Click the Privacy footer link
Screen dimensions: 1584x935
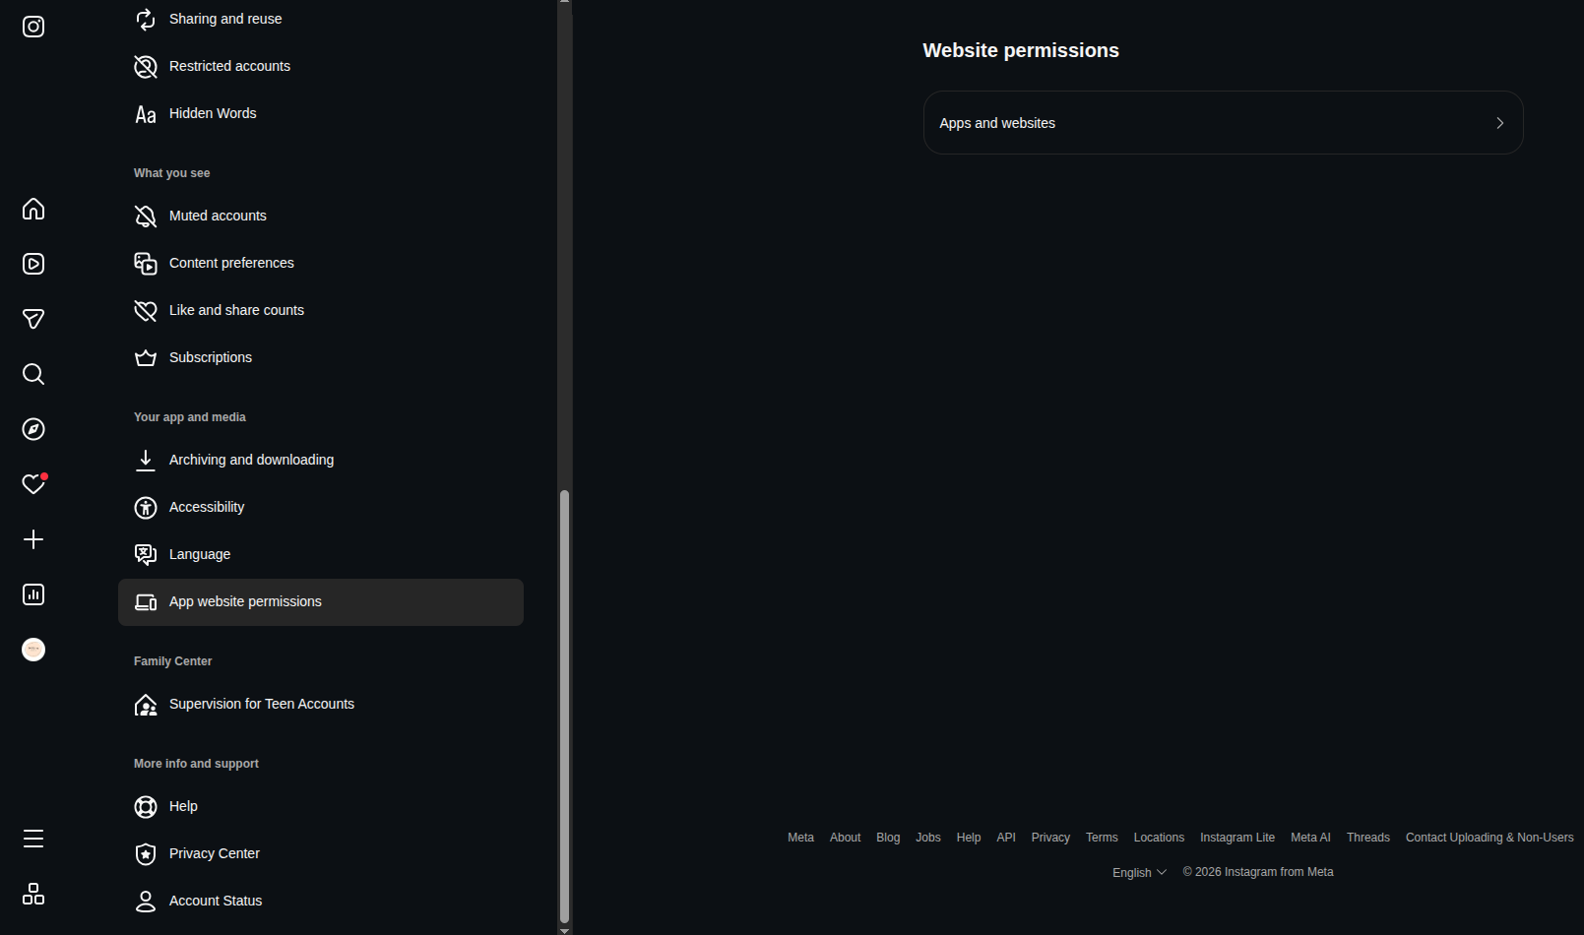pos(1050,838)
